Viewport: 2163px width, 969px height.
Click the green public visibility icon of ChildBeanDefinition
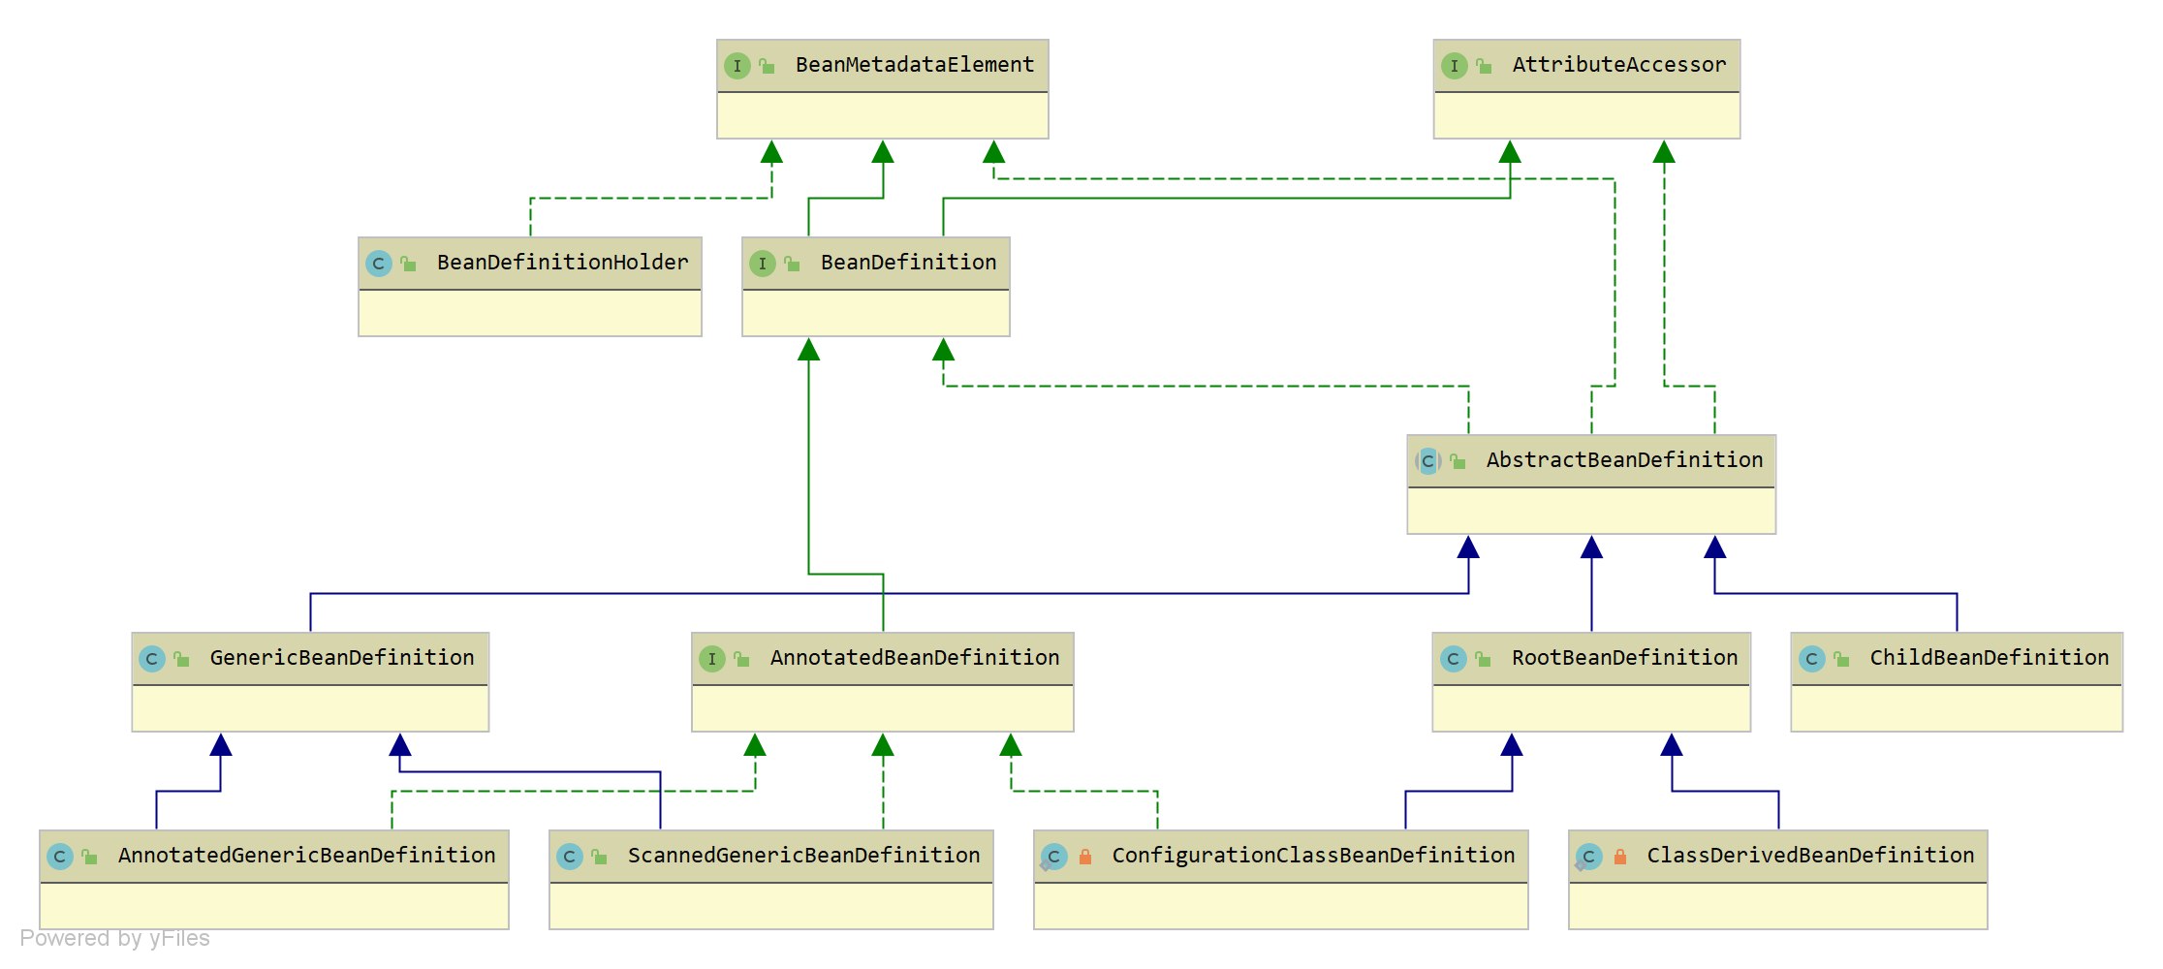pyautogui.click(x=1841, y=659)
